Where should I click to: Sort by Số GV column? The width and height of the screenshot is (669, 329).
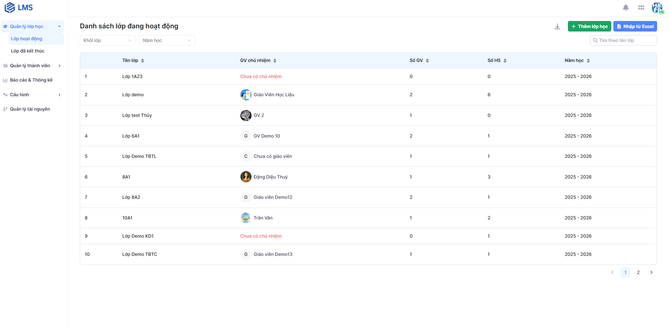[427, 61]
